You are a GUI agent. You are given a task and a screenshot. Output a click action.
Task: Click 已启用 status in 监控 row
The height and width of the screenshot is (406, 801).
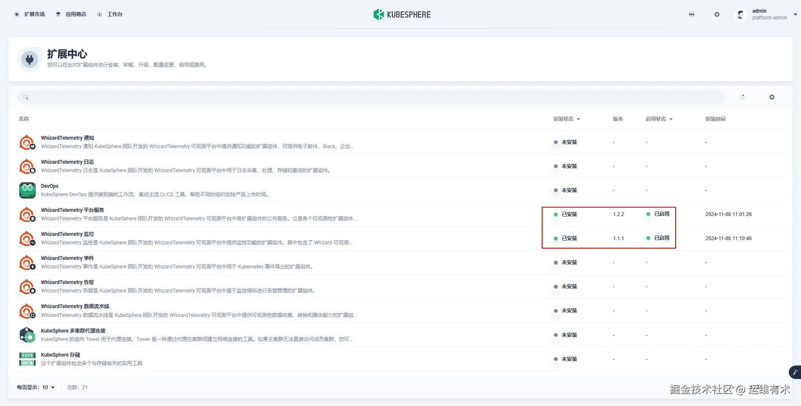658,238
